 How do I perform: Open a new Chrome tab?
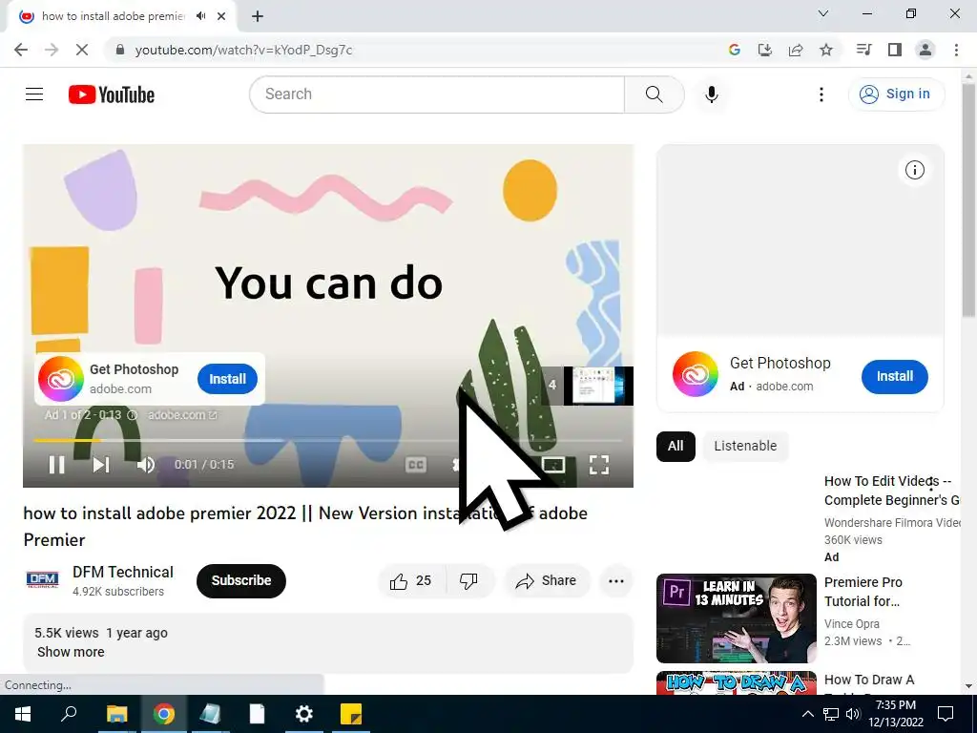(258, 16)
